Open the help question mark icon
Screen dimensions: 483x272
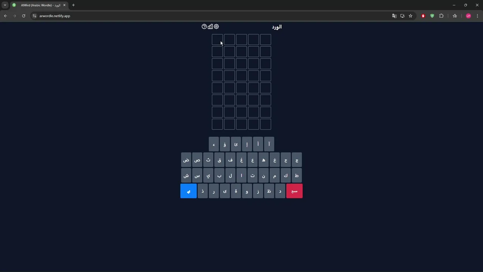204,26
